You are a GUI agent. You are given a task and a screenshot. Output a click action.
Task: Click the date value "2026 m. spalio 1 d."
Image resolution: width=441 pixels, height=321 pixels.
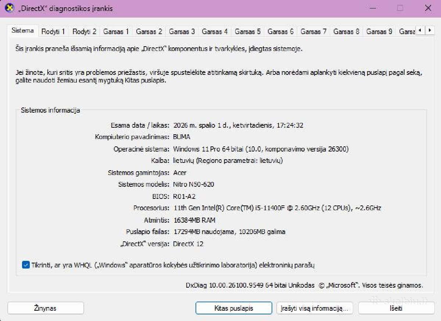pyautogui.click(x=202, y=125)
